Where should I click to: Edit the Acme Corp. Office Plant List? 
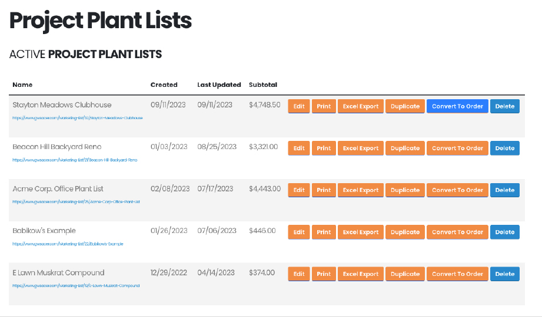point(299,190)
